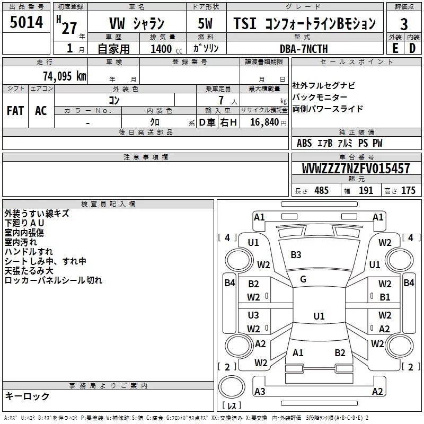Select G mark on the windshield
The height and width of the screenshot is (424, 424).
point(303,279)
